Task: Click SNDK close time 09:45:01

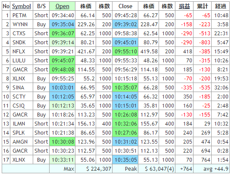Action: 125,43
